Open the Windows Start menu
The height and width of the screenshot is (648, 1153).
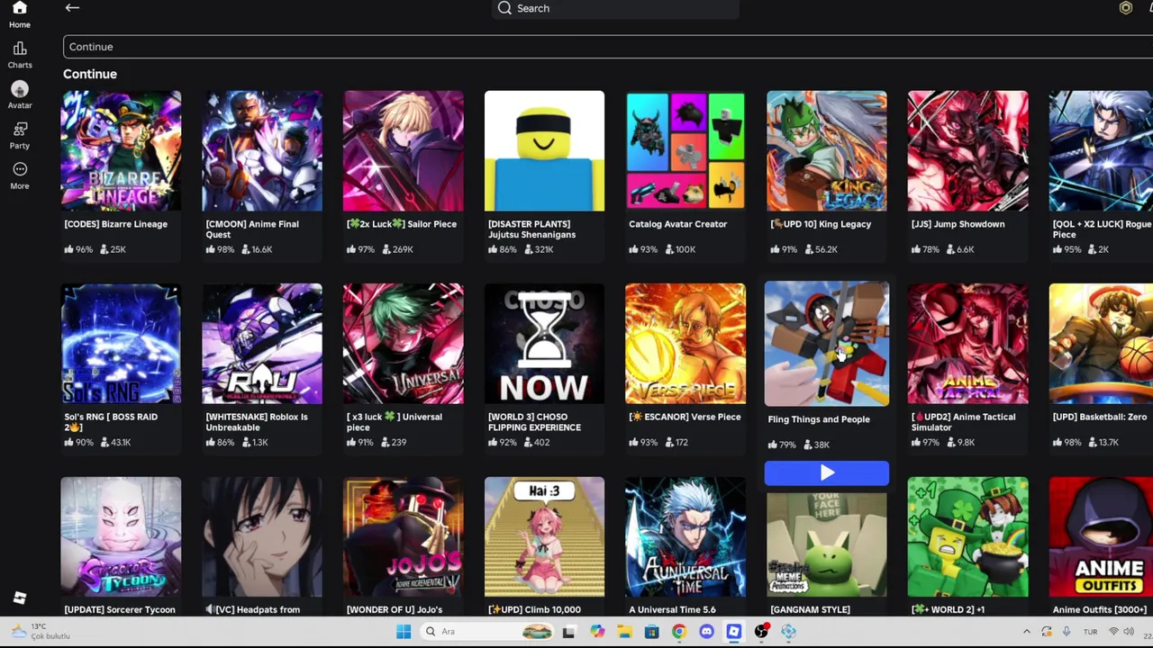point(403,632)
